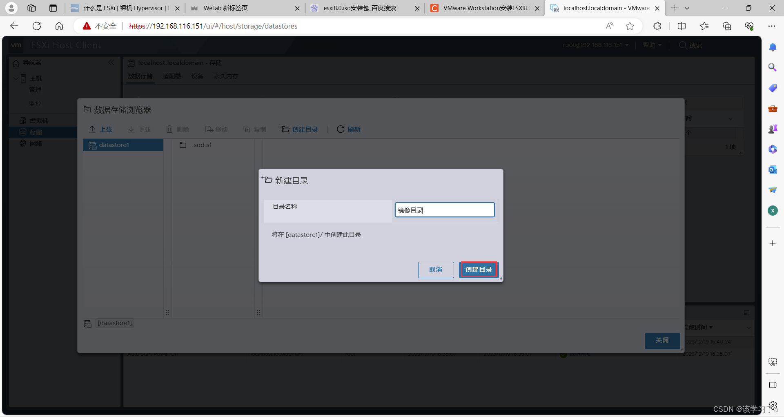Open the workspaces icon in title bar
The image size is (784, 417).
31,8
